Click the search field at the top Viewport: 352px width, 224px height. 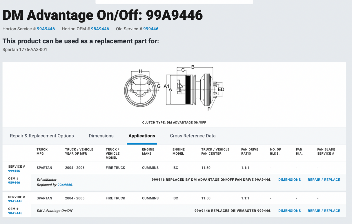[174, 2]
